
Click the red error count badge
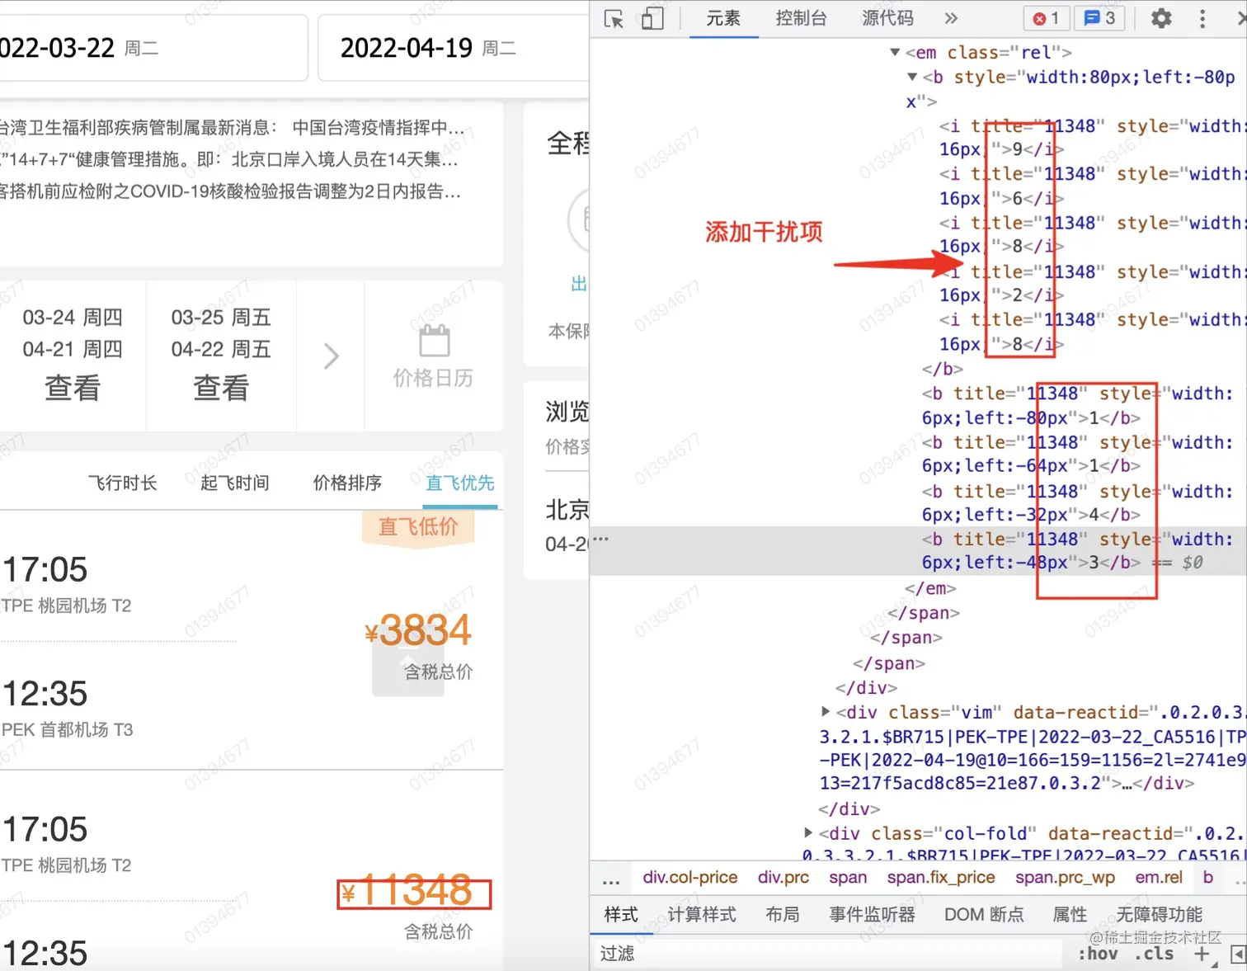(1046, 18)
